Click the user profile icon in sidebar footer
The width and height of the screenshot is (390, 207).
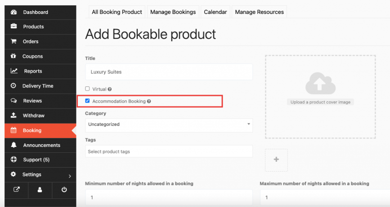[x=40, y=190]
